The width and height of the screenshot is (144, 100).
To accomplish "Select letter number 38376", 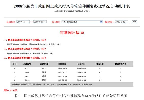I will pyautogui.click(x=27, y=72).
